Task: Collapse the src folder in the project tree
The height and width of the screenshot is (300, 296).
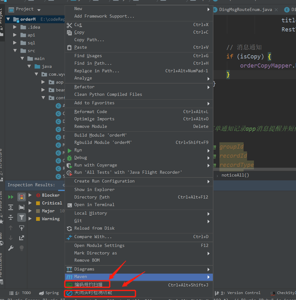Action: 15,51
